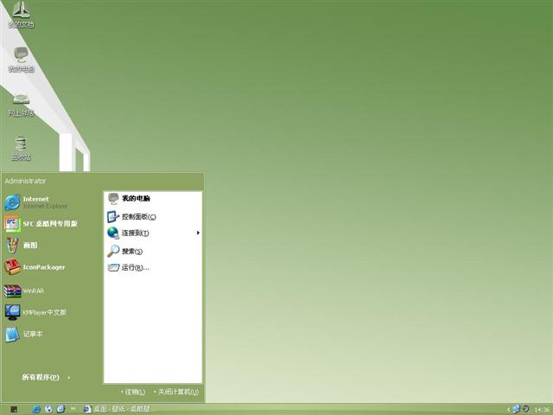The width and height of the screenshot is (553, 415).
Task: Expand the 连接到 submenu arrow
Action: tap(198, 233)
